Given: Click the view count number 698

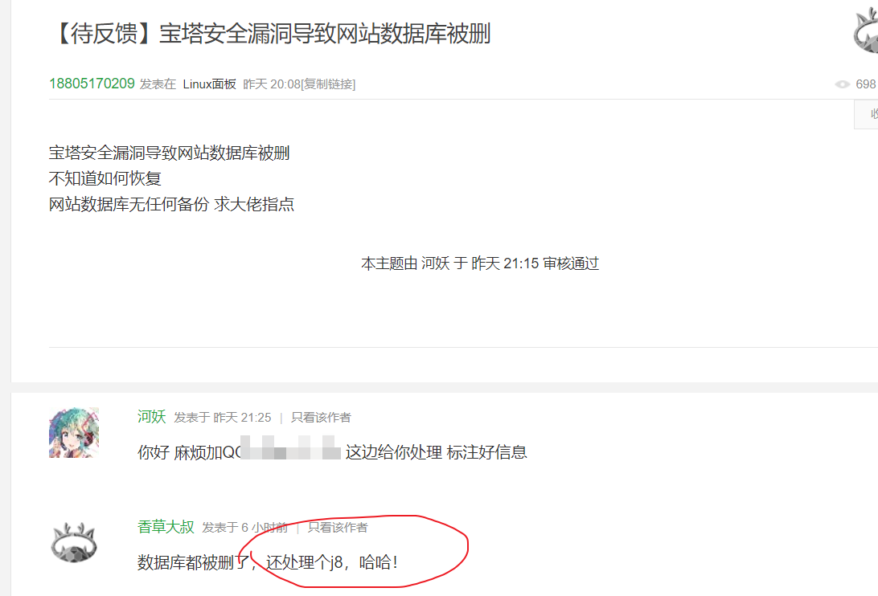Looking at the screenshot, I should (x=866, y=84).
